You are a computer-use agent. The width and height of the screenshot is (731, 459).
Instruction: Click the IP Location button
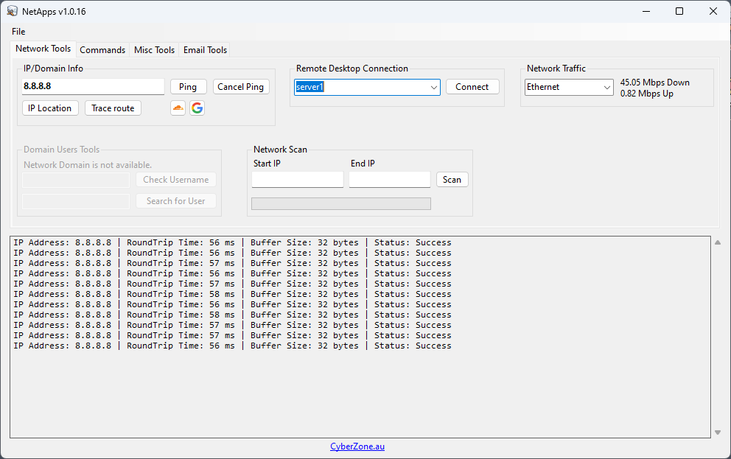point(50,108)
